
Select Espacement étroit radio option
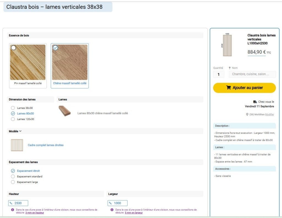[x=13, y=171]
